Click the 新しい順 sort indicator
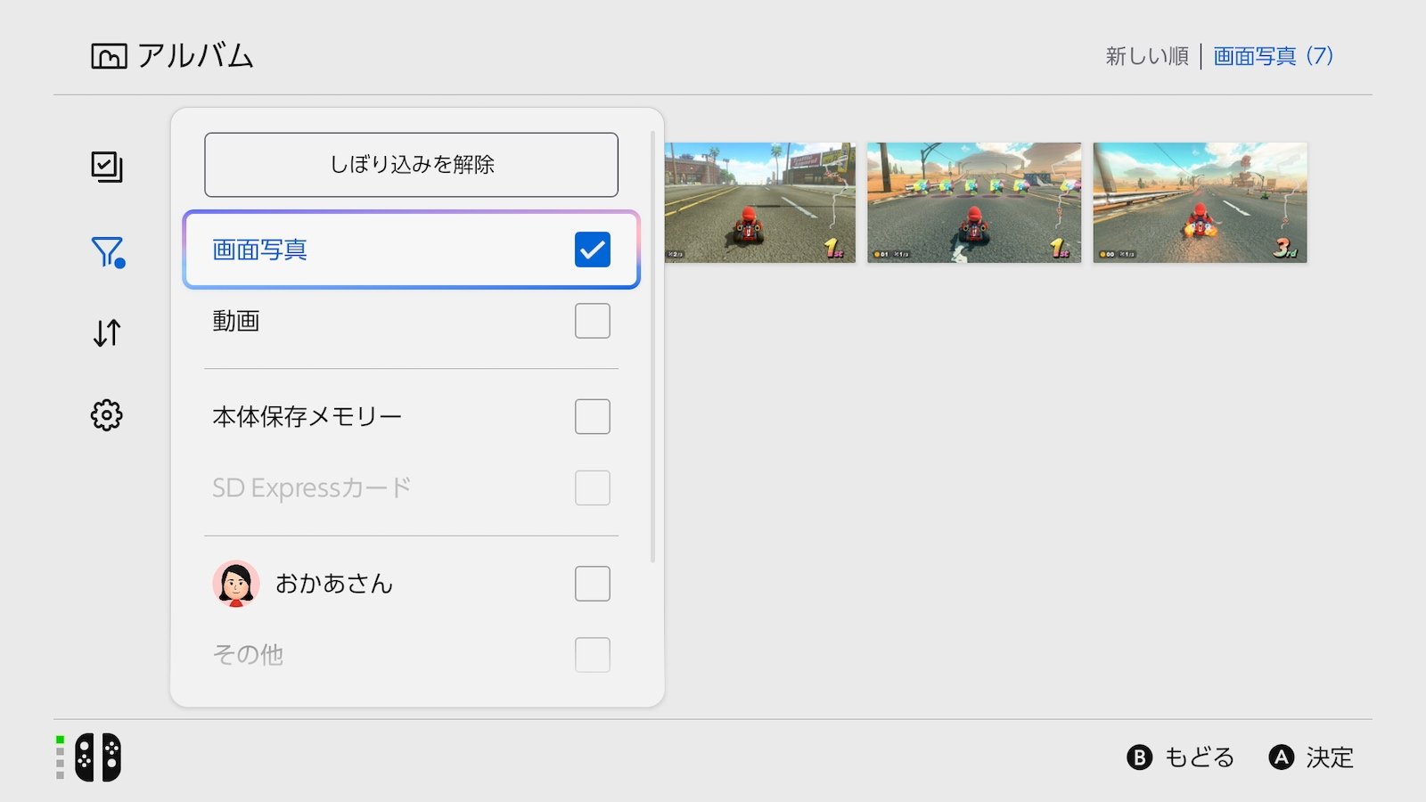Viewport: 1426px width, 802px height. click(1147, 56)
